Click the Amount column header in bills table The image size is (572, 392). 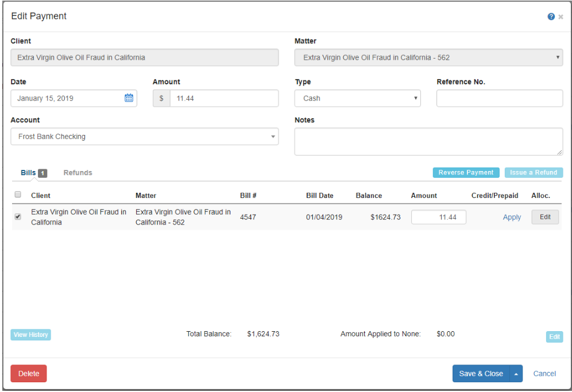423,196
